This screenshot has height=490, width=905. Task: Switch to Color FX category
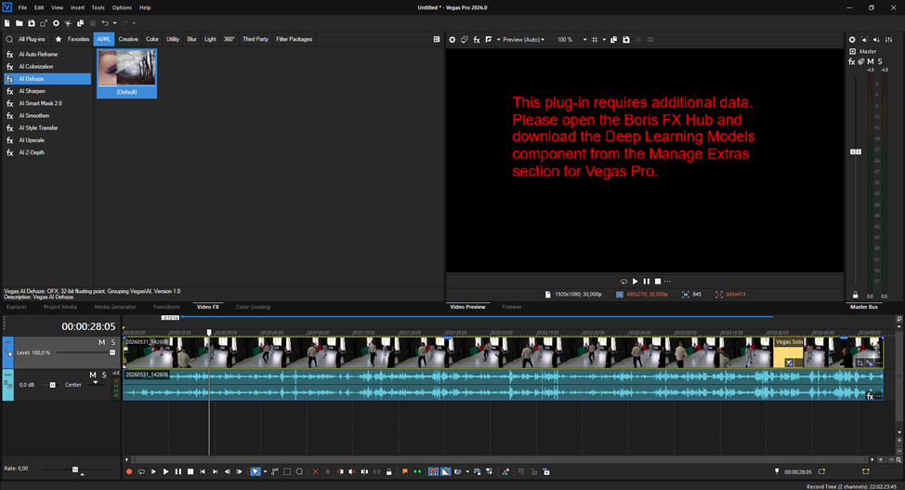(x=152, y=39)
